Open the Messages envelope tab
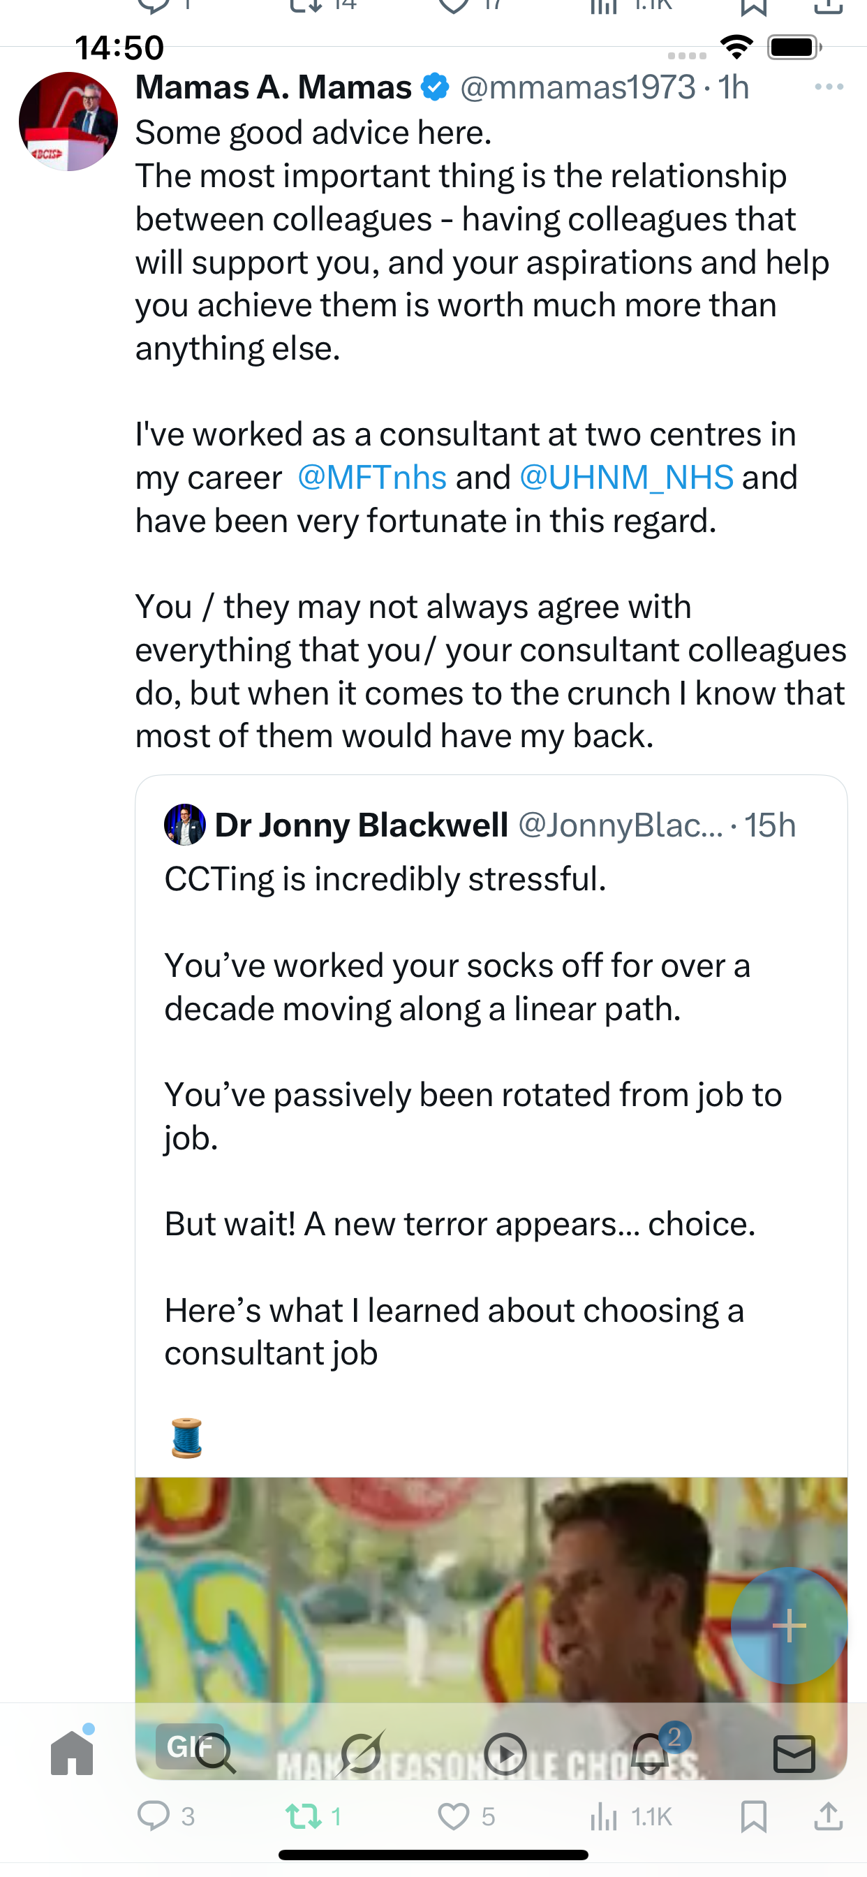The height and width of the screenshot is (1877, 867). 794,1753
